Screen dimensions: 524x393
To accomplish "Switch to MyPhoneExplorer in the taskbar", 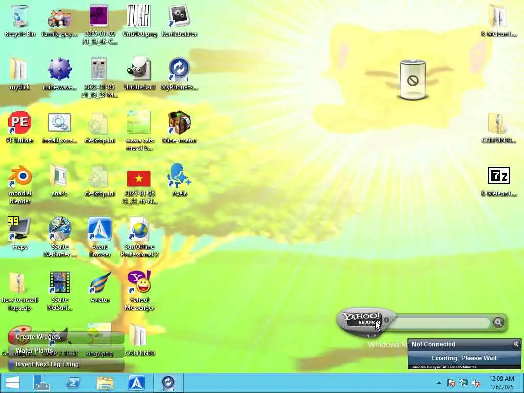I will click(168, 383).
